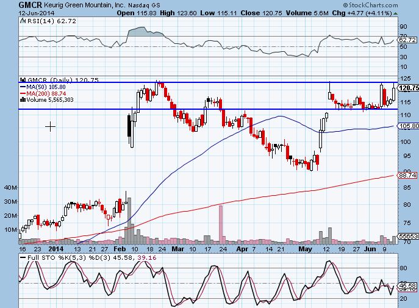Click the GMCR ticker symbol
The height and width of the screenshot is (308, 419).
[30, 4]
